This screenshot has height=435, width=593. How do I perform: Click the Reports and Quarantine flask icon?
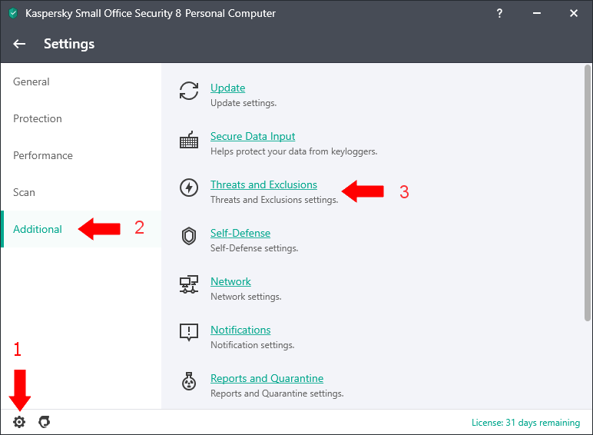[x=189, y=381]
